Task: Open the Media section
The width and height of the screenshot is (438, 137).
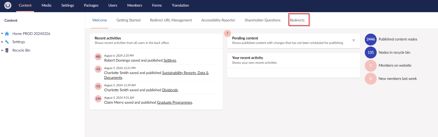Action: pyautogui.click(x=47, y=5)
